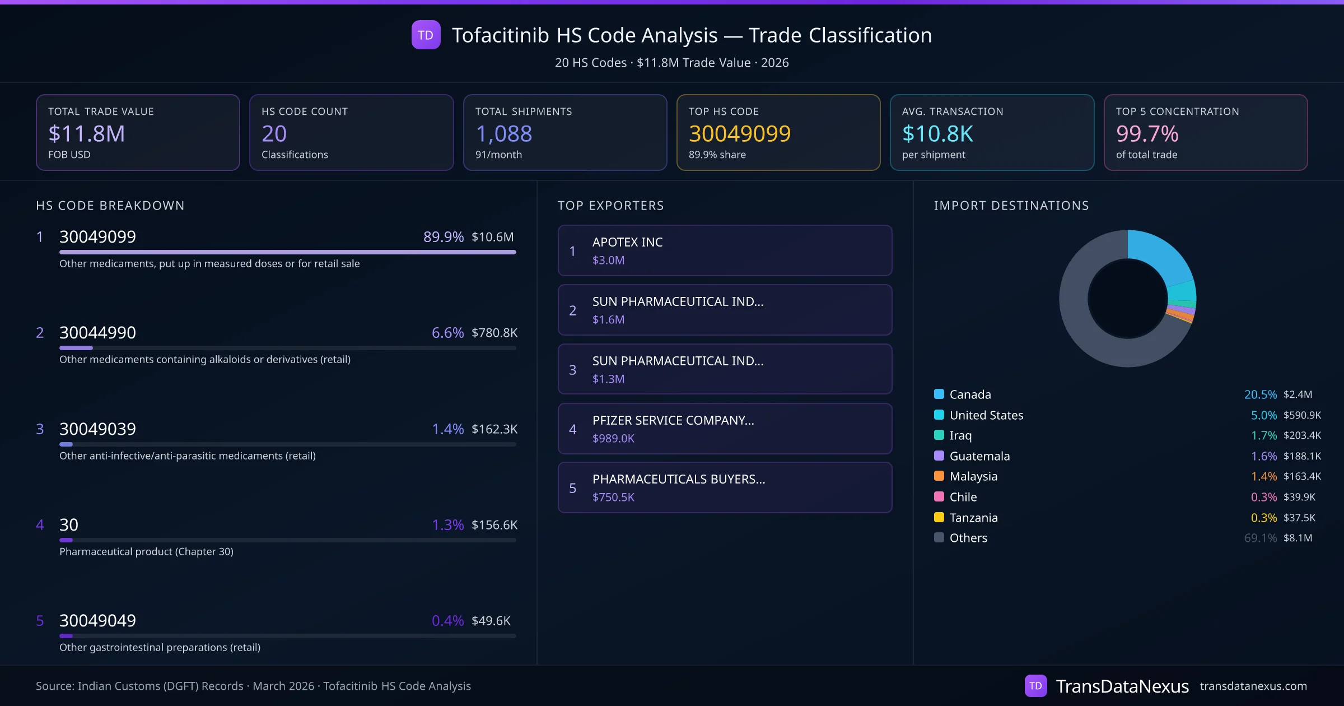Select HS code 30049049 row
The height and width of the screenshot is (706, 1344).
pos(97,620)
